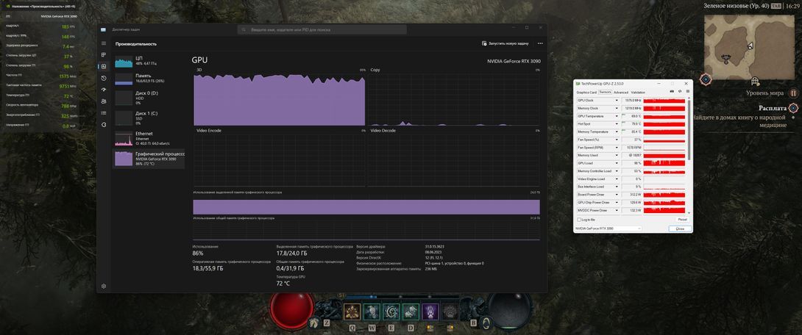Open Task Manager more options ellipsis

click(x=540, y=43)
